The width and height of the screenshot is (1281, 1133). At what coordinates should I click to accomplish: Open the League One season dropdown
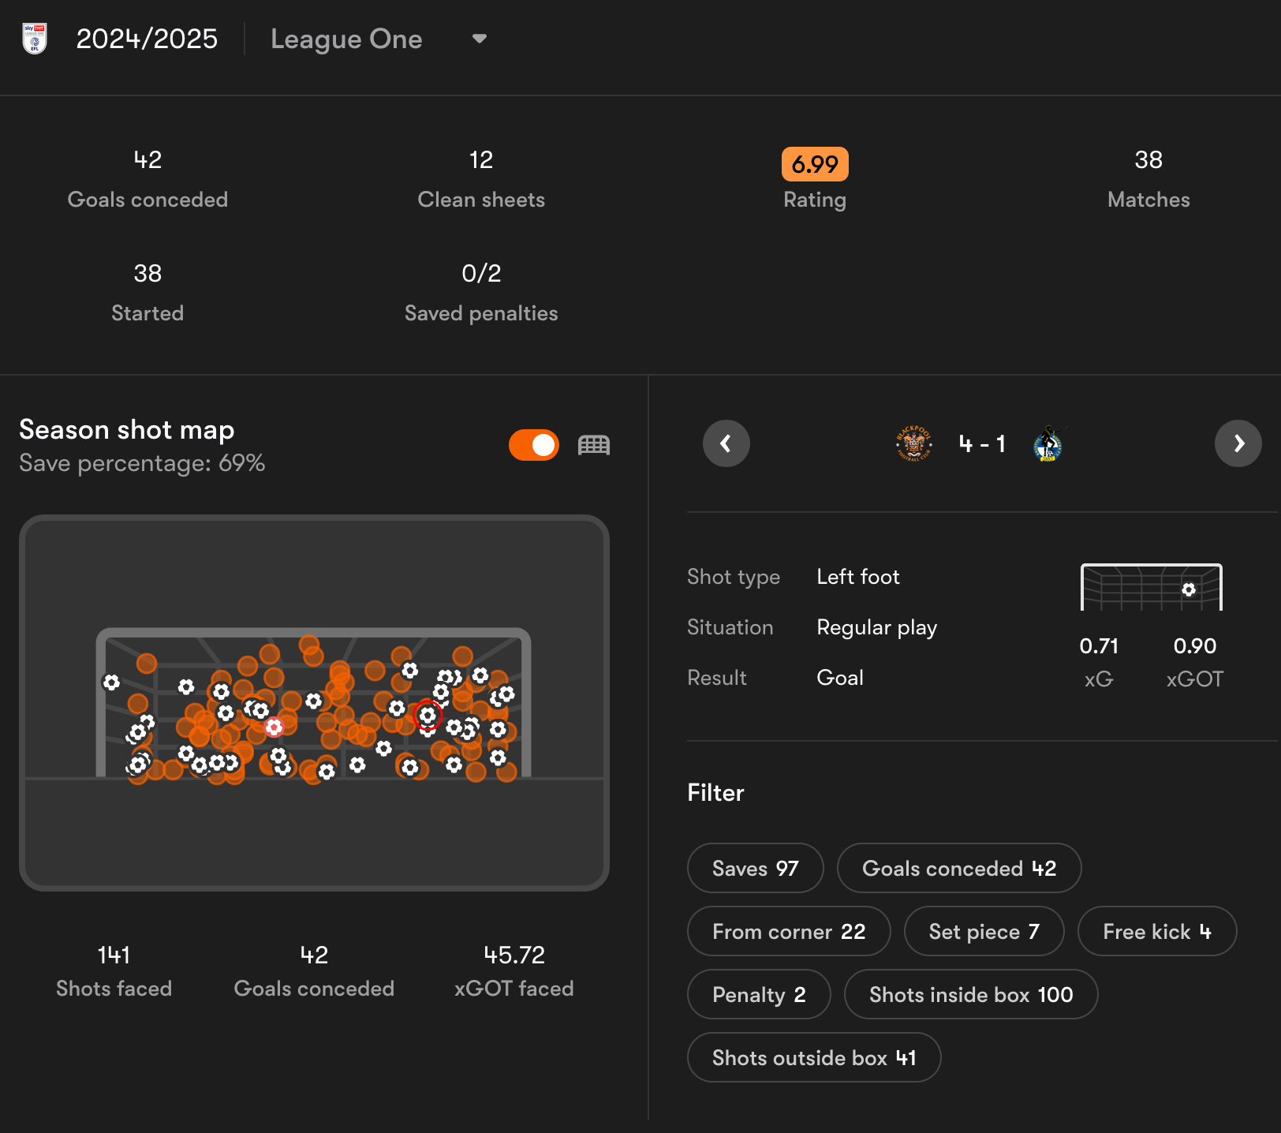346,39
